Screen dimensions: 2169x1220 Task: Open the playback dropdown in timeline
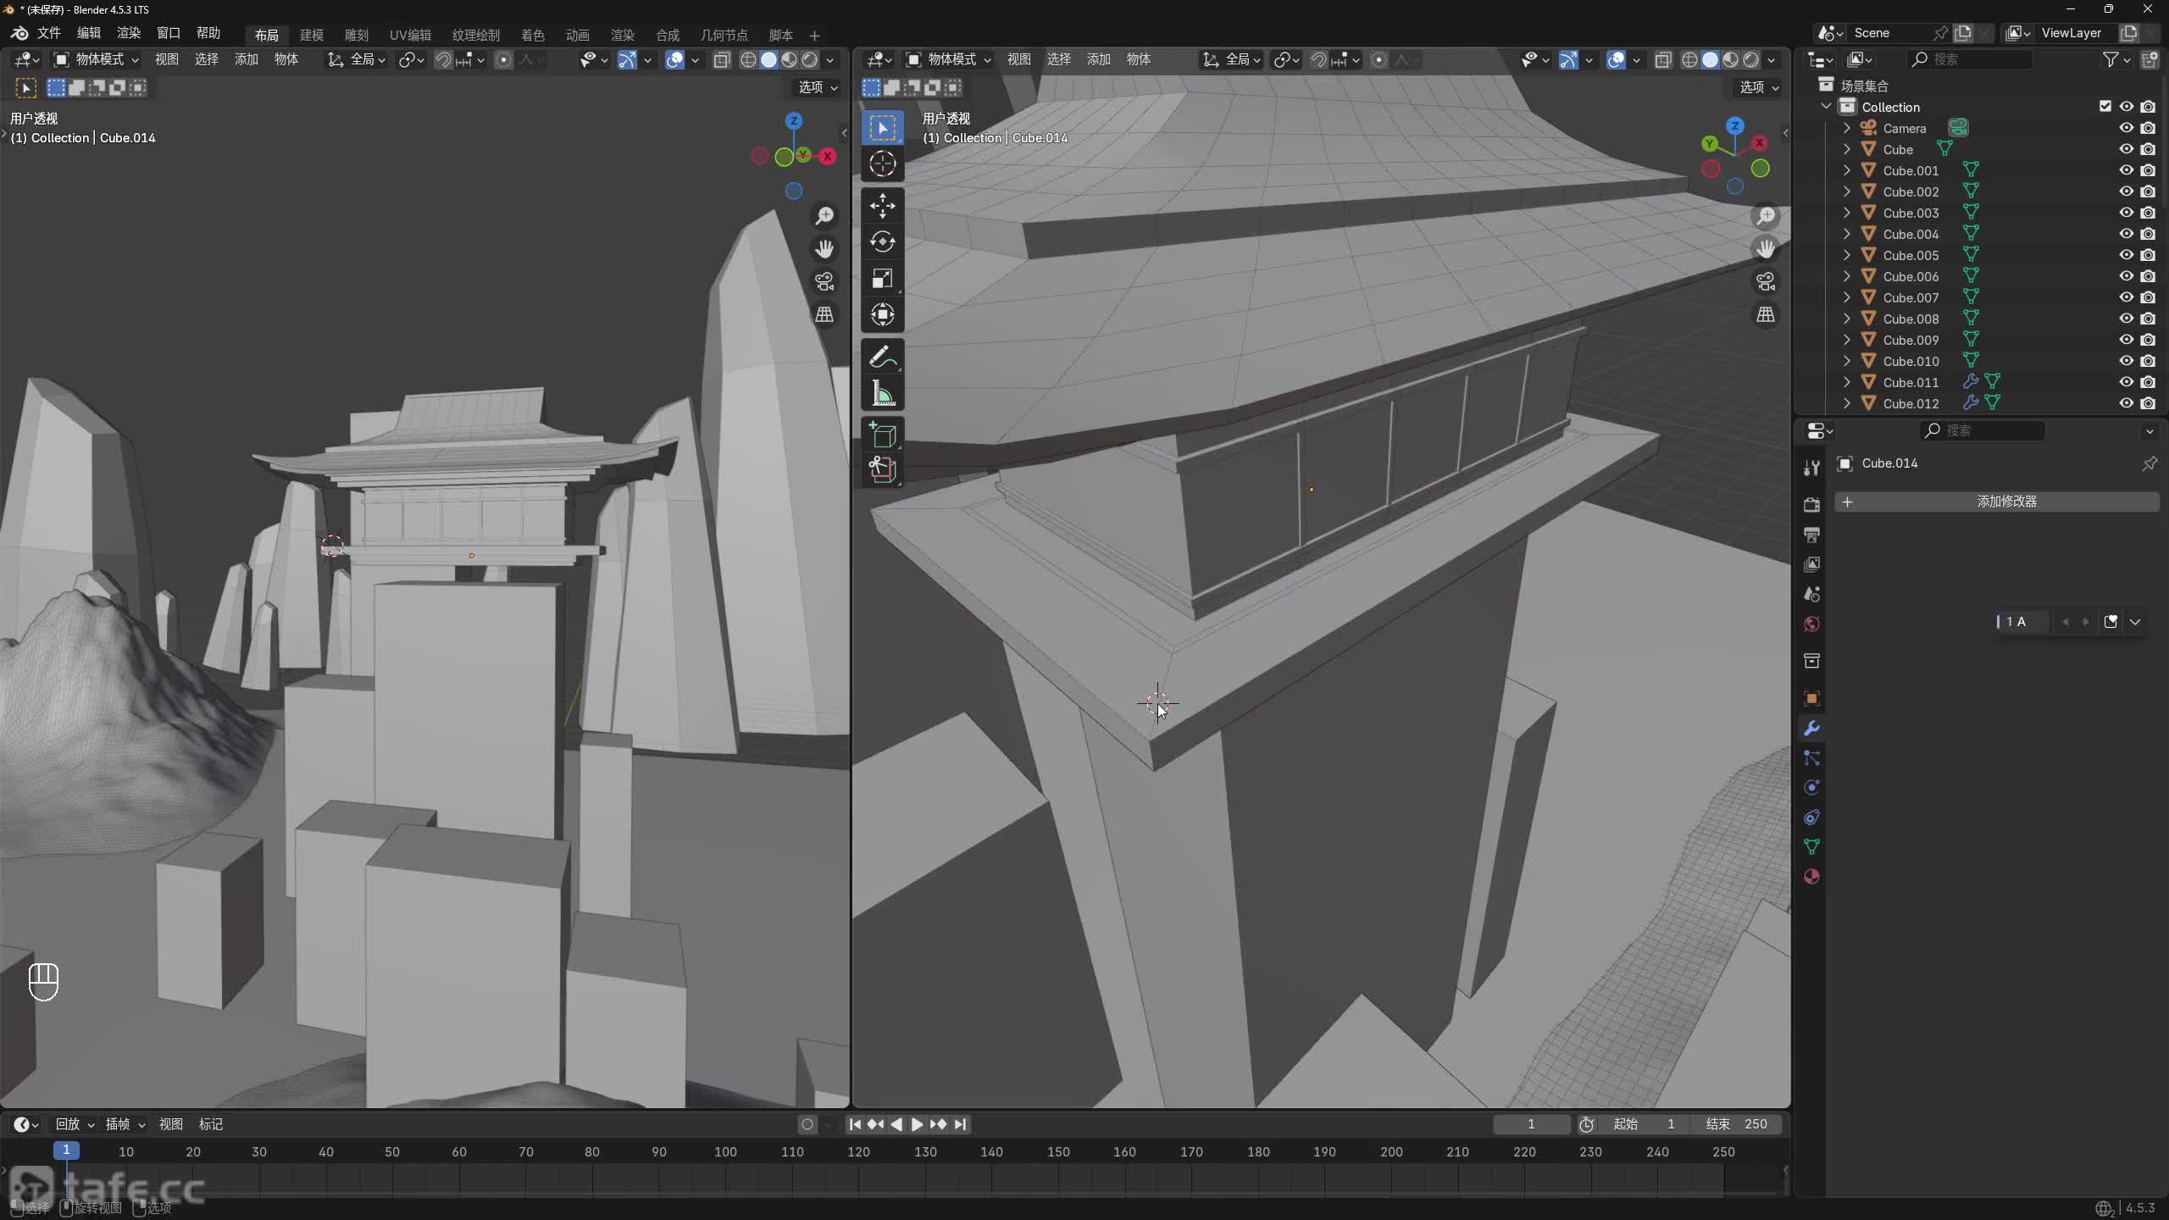click(74, 1124)
